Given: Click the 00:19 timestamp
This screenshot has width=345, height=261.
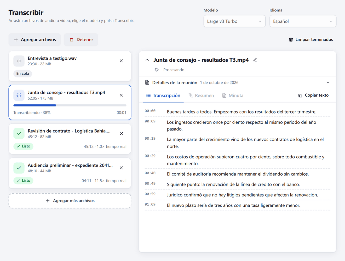Looking at the screenshot, I should [150, 139].
